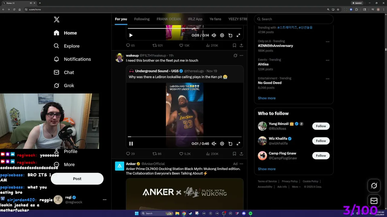Open options for No Good Deed trend

click(x=327, y=79)
